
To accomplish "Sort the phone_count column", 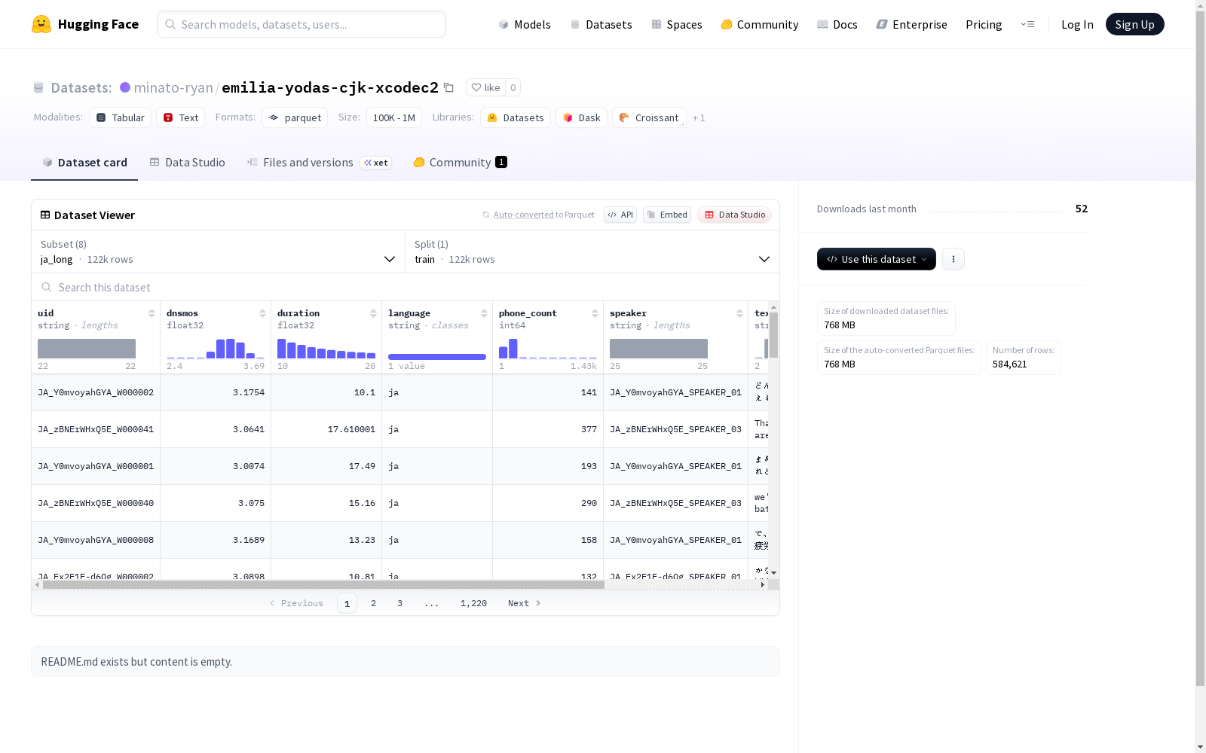I will point(595,313).
